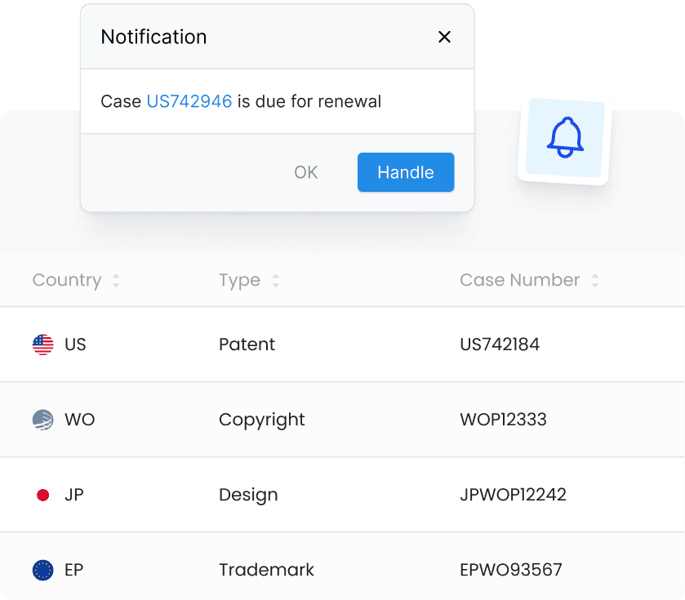This screenshot has width=685, height=600.
Task: Sort table by Type arrows
Action: (x=275, y=280)
